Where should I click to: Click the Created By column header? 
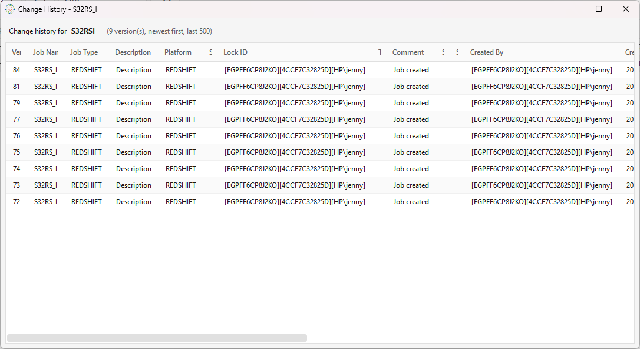point(487,52)
